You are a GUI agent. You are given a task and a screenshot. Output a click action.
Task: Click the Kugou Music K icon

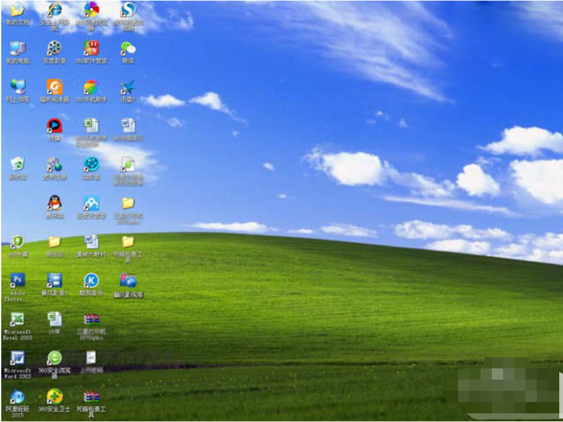coord(91,281)
